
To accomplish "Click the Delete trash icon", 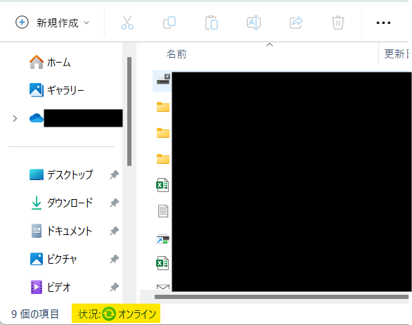I will click(338, 23).
